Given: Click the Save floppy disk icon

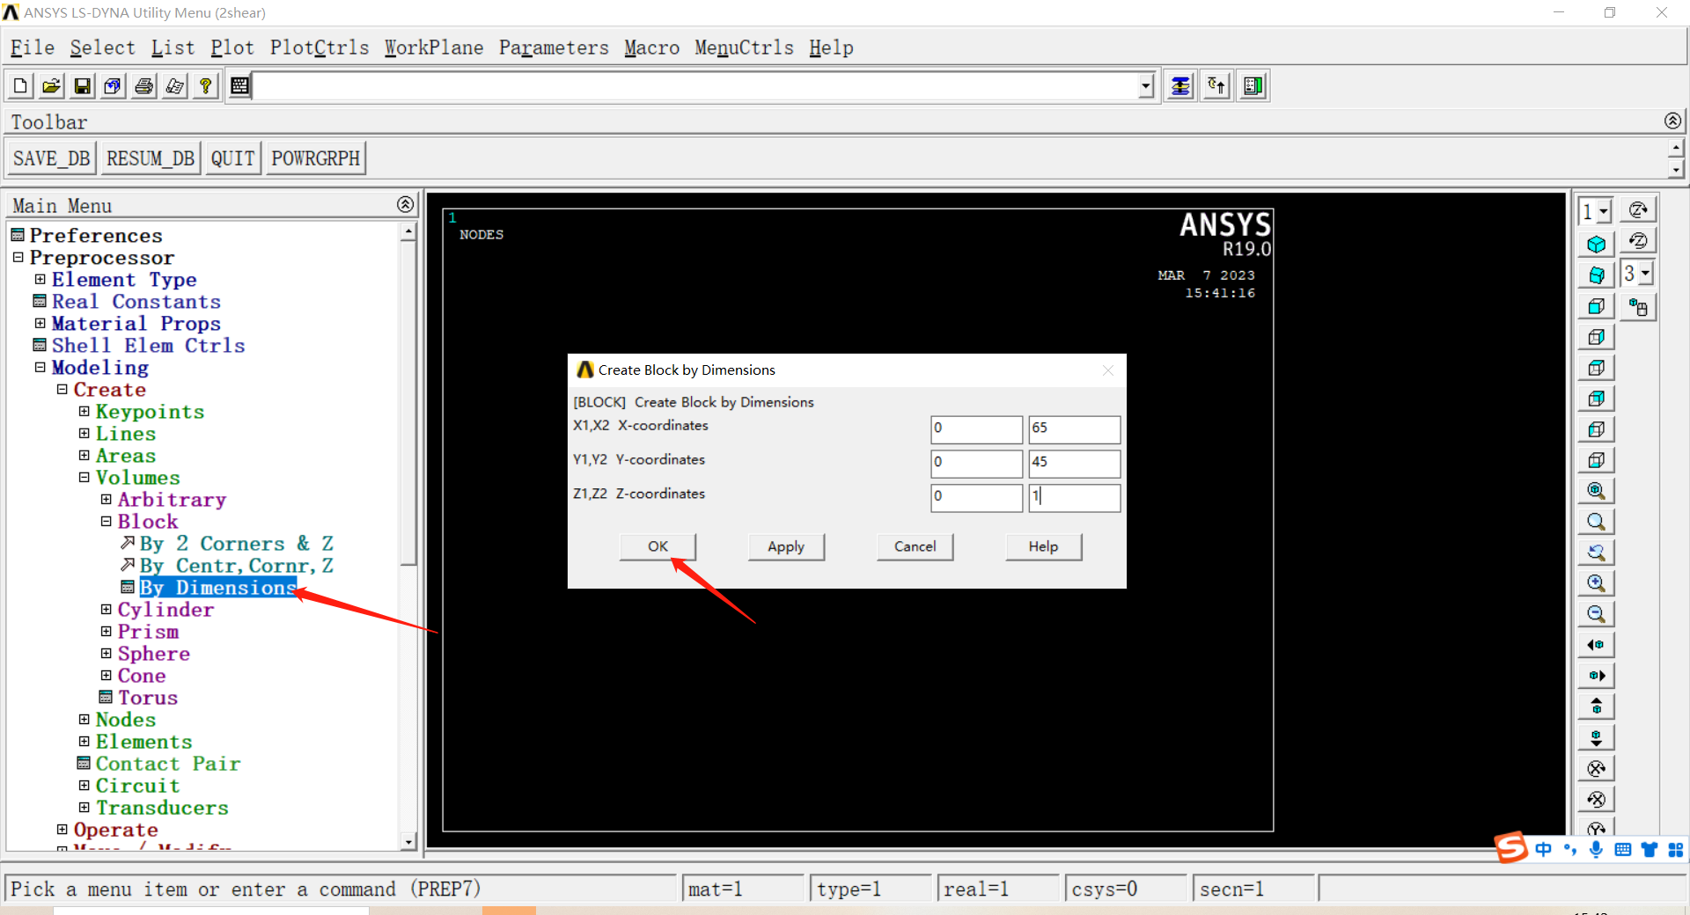Looking at the screenshot, I should [82, 86].
